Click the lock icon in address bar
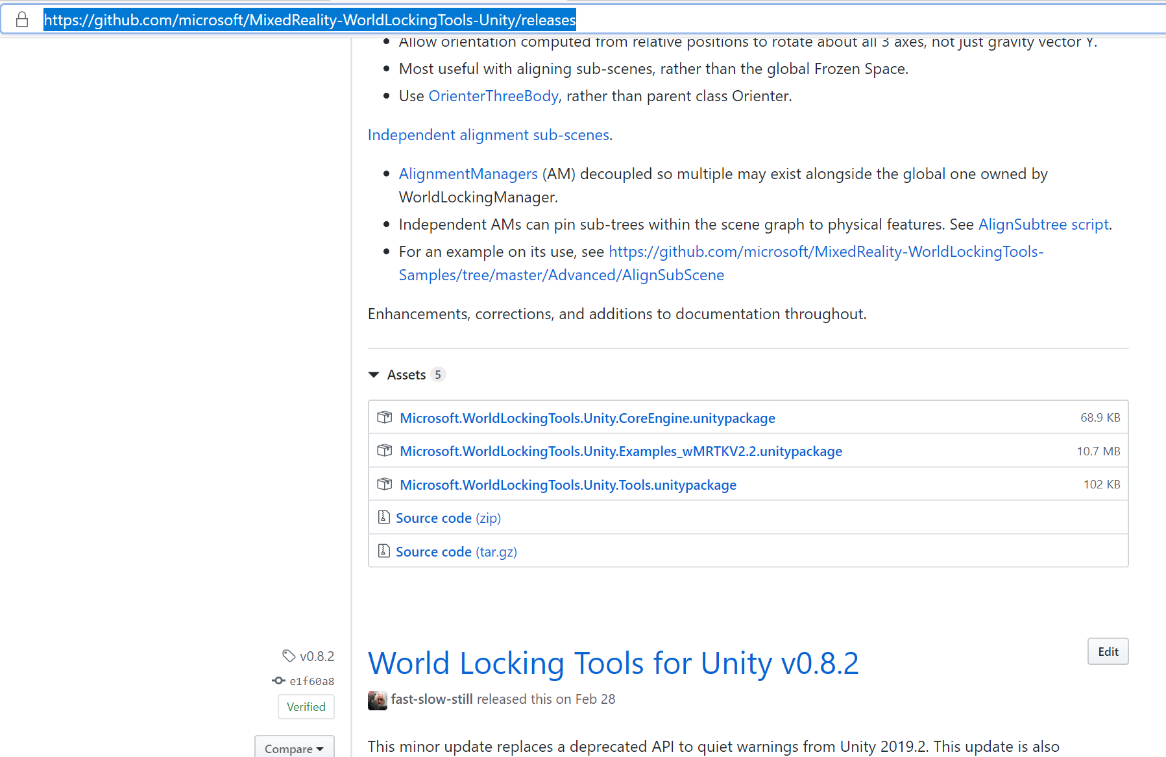 point(22,19)
